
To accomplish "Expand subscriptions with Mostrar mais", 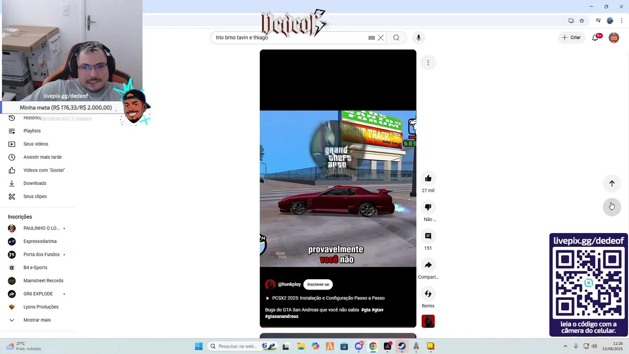I will coord(38,320).
